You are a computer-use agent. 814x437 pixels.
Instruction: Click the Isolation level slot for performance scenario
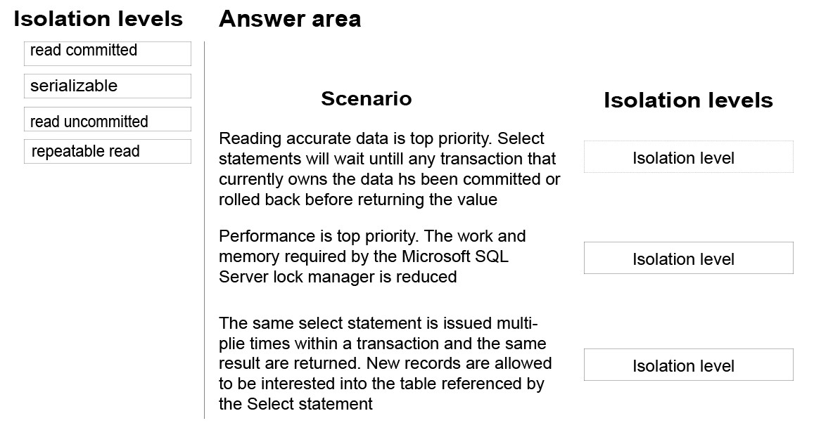(x=688, y=258)
